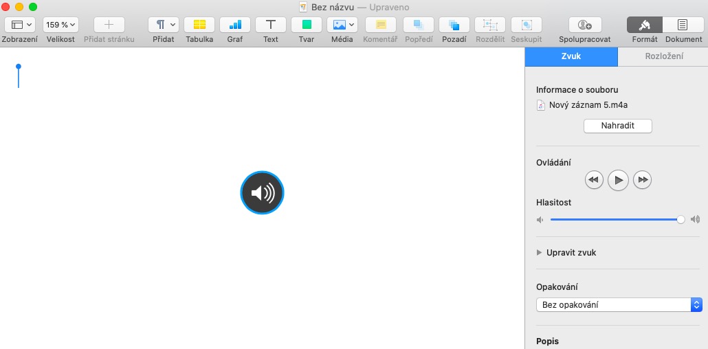Open the Přidat paragraph insert menu
This screenshot has height=349, width=708.
pos(164,25)
